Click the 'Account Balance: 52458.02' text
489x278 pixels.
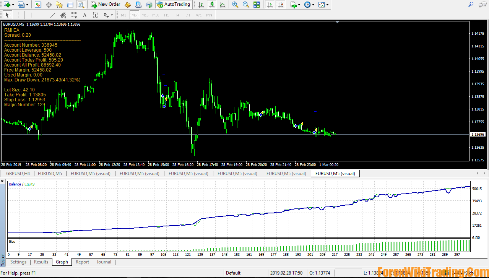pos(32,55)
